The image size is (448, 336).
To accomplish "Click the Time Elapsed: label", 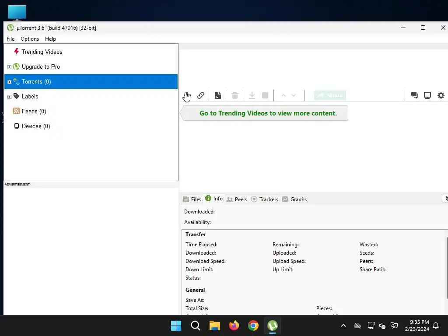I will [x=201, y=245].
